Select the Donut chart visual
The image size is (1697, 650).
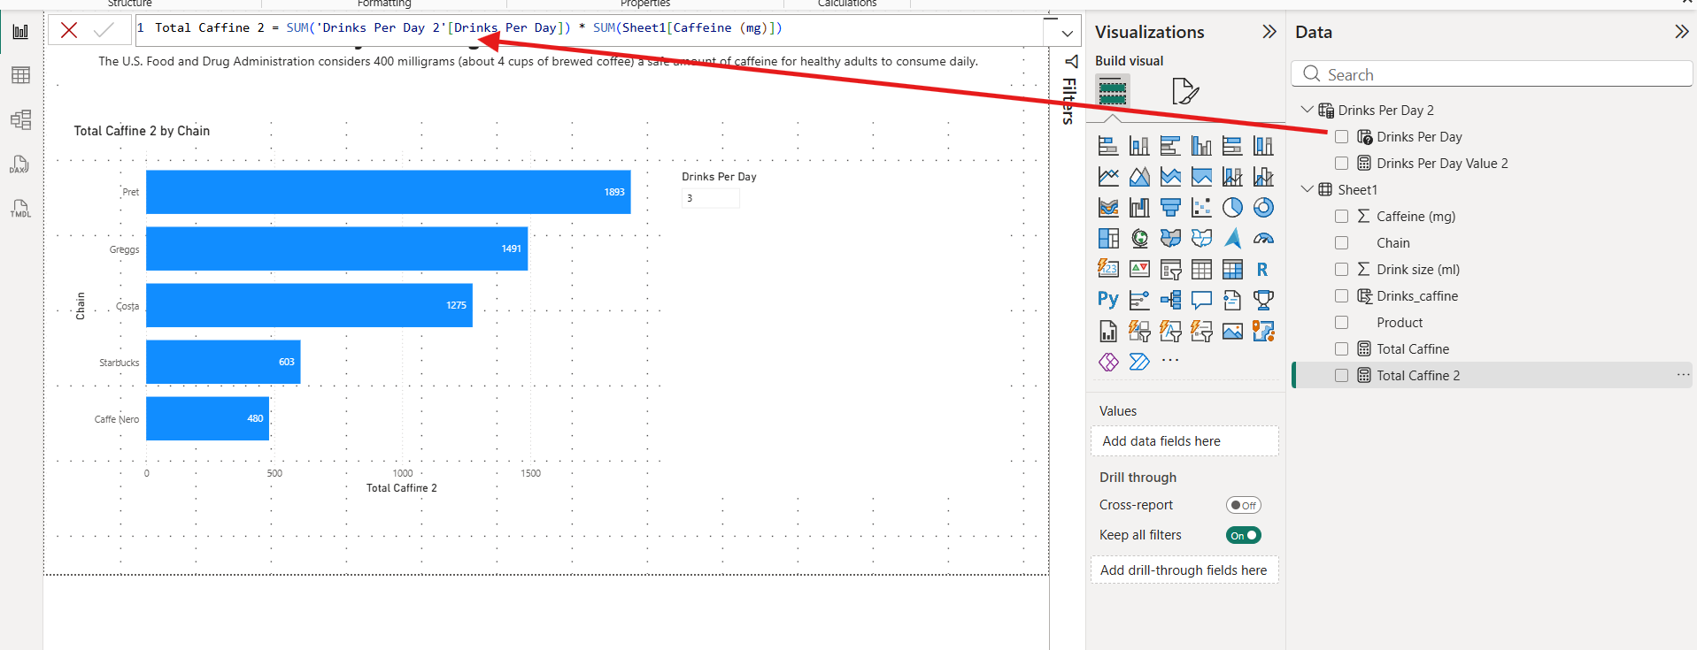click(x=1263, y=208)
